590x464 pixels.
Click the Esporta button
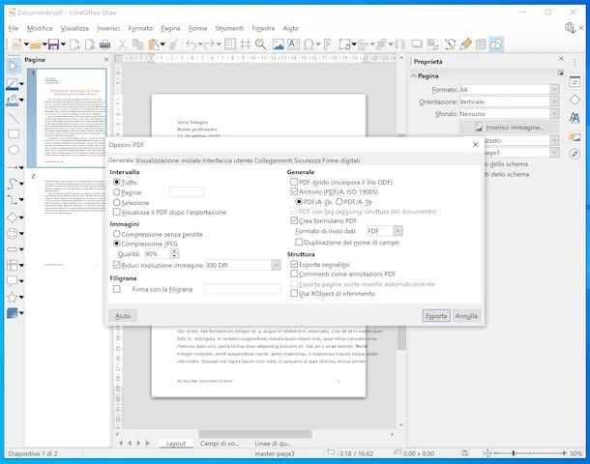(x=436, y=316)
